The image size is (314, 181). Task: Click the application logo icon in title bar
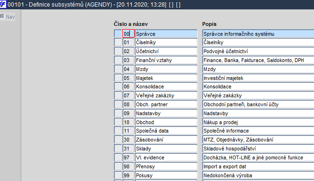click(x=3, y=4)
